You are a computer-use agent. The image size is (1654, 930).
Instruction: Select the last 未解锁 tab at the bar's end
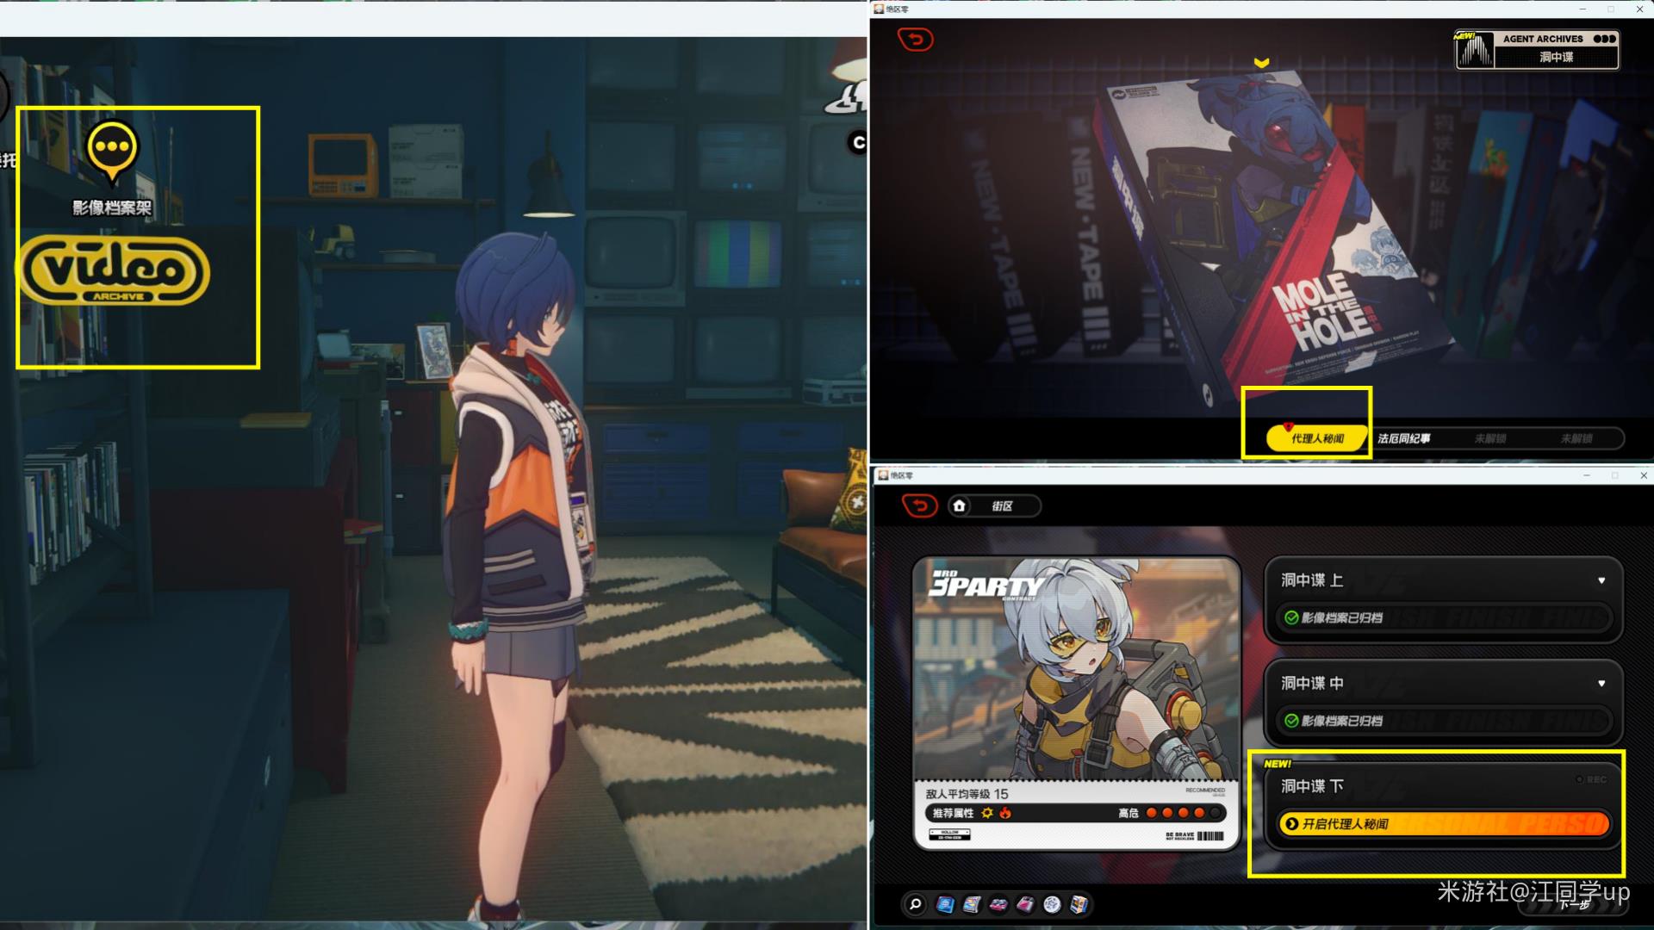tap(1576, 438)
